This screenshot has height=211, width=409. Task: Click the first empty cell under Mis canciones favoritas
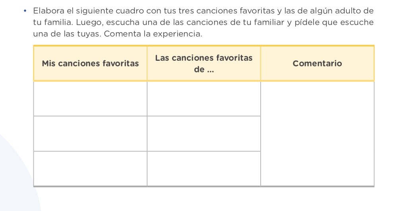tap(90, 99)
